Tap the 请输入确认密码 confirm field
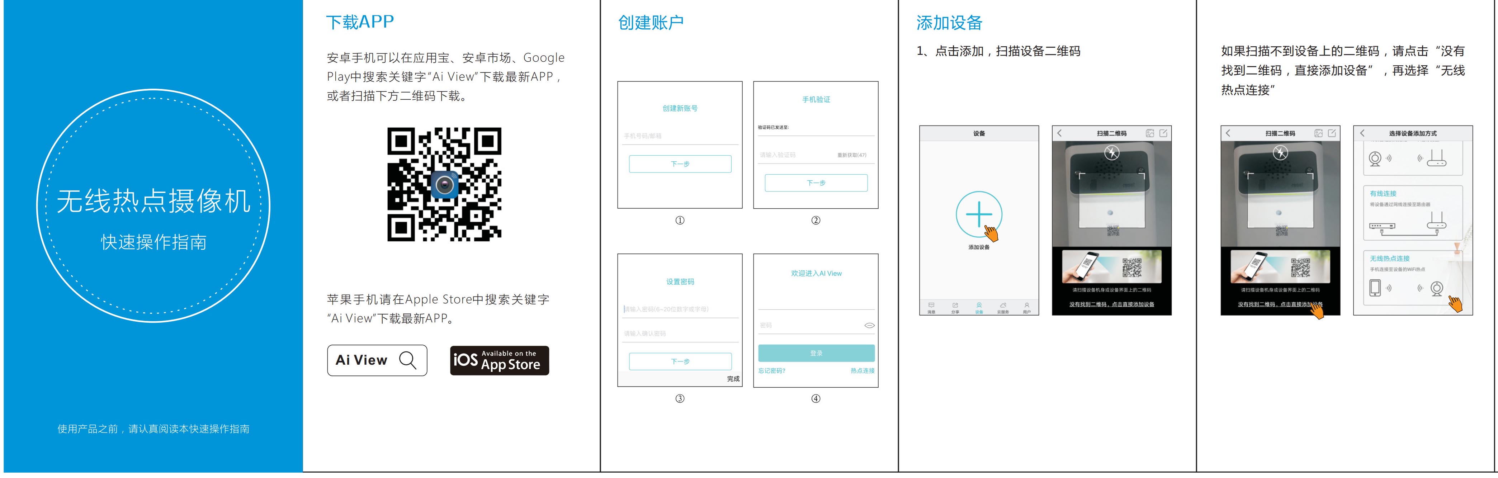This screenshot has width=1498, height=478. [680, 334]
